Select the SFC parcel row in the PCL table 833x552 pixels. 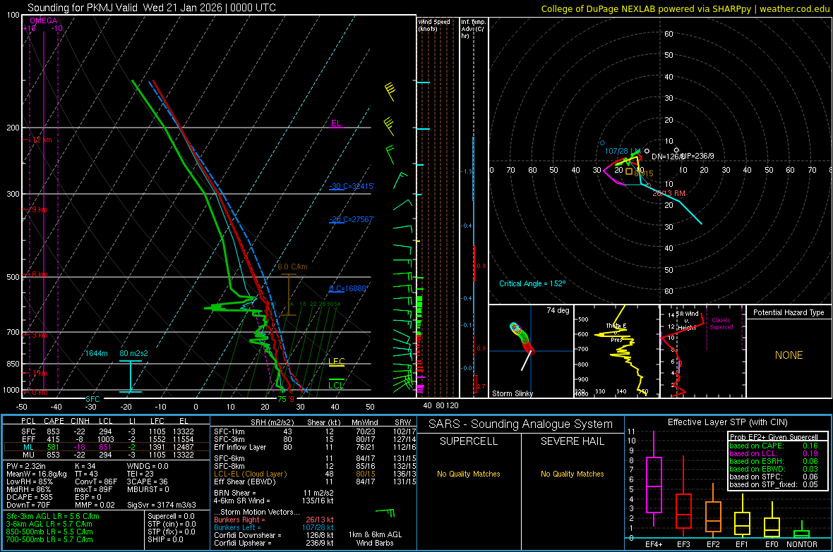tap(107, 431)
